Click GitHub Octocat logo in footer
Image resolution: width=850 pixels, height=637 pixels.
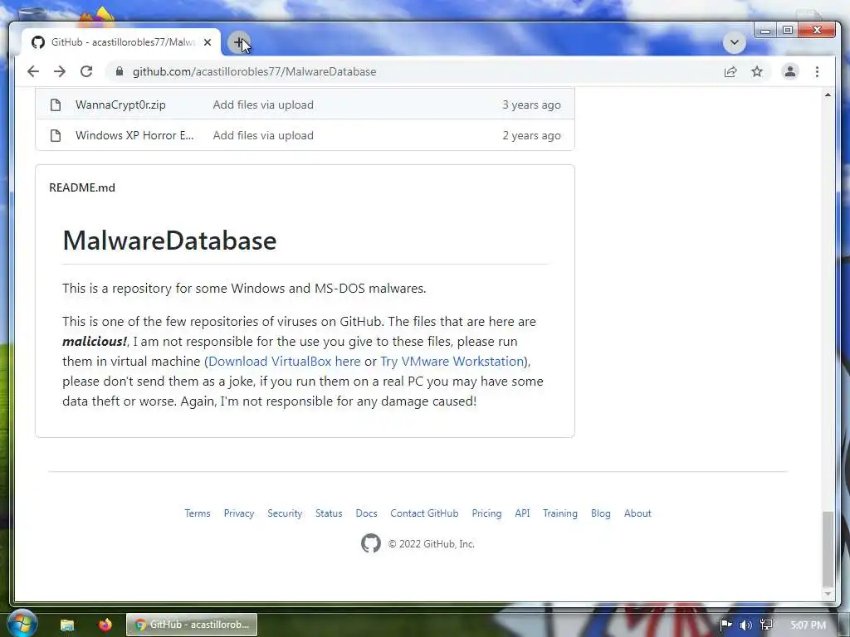coord(371,543)
